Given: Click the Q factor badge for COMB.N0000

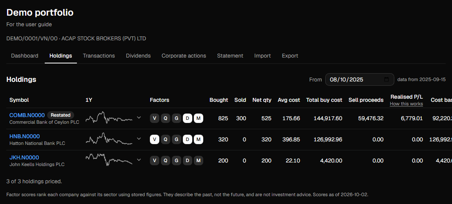Looking at the screenshot, I should (166, 118).
